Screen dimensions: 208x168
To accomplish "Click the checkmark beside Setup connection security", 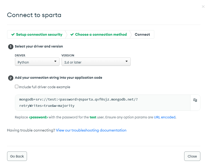I will click(x=13, y=35).
